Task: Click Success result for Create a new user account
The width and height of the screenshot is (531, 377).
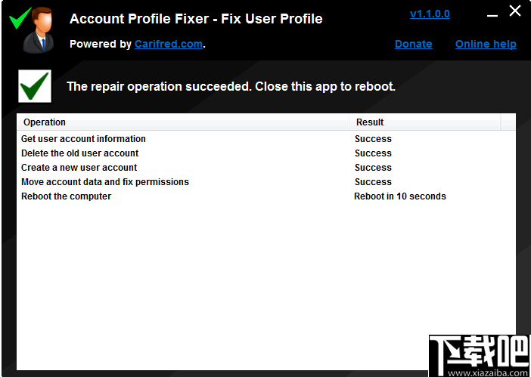Action: point(373,168)
